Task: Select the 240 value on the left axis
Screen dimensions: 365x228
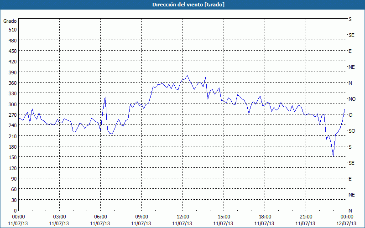Action: click(13, 125)
